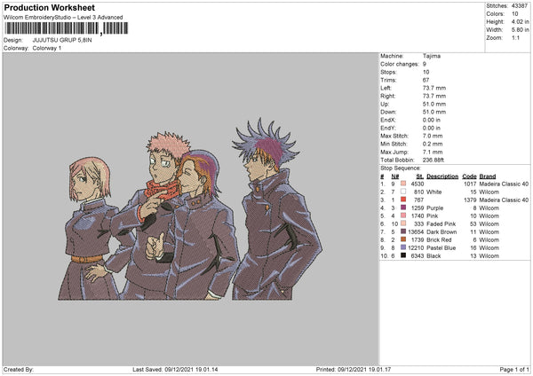The height and width of the screenshot is (376, 533).
Task: Click the 'Purple' description text
Action: [x=435, y=208]
